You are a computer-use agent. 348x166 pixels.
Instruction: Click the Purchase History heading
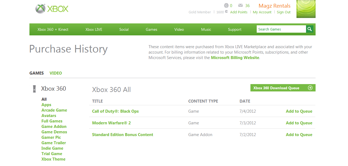coord(68,49)
